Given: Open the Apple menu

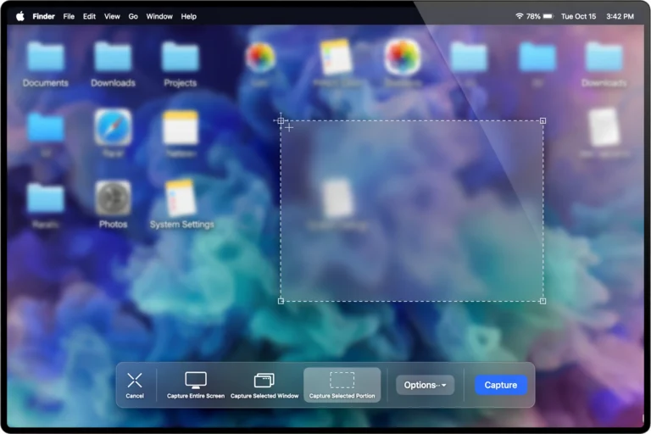Looking at the screenshot, I should coord(20,16).
